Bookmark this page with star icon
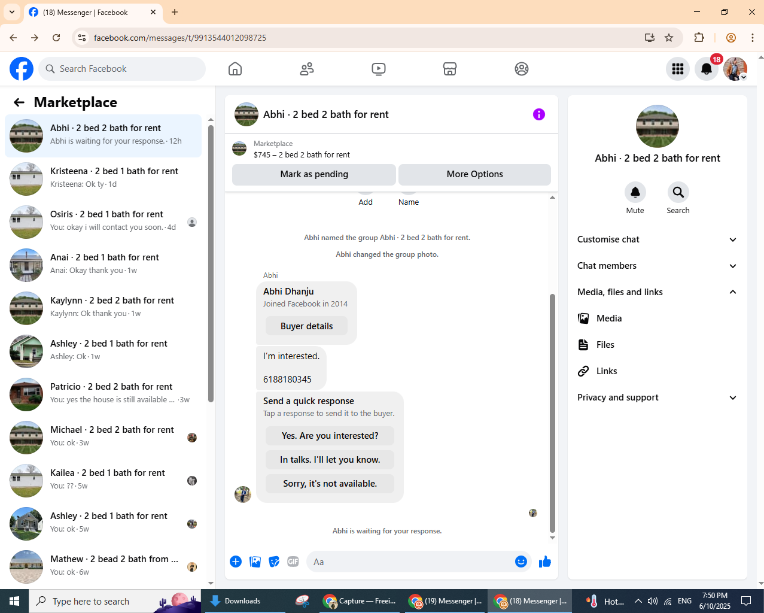 pos(669,38)
